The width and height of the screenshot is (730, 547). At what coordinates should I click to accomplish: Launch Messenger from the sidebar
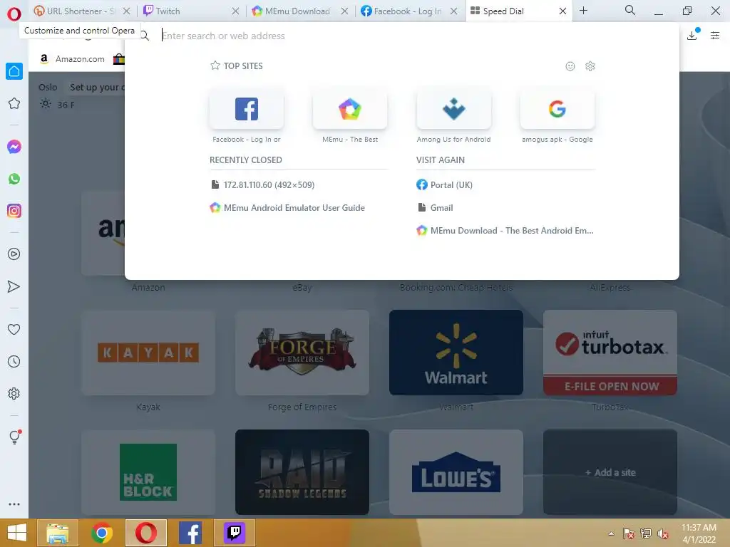click(14, 147)
